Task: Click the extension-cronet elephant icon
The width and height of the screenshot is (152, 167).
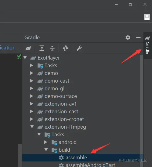Action: [x=40, y=119]
